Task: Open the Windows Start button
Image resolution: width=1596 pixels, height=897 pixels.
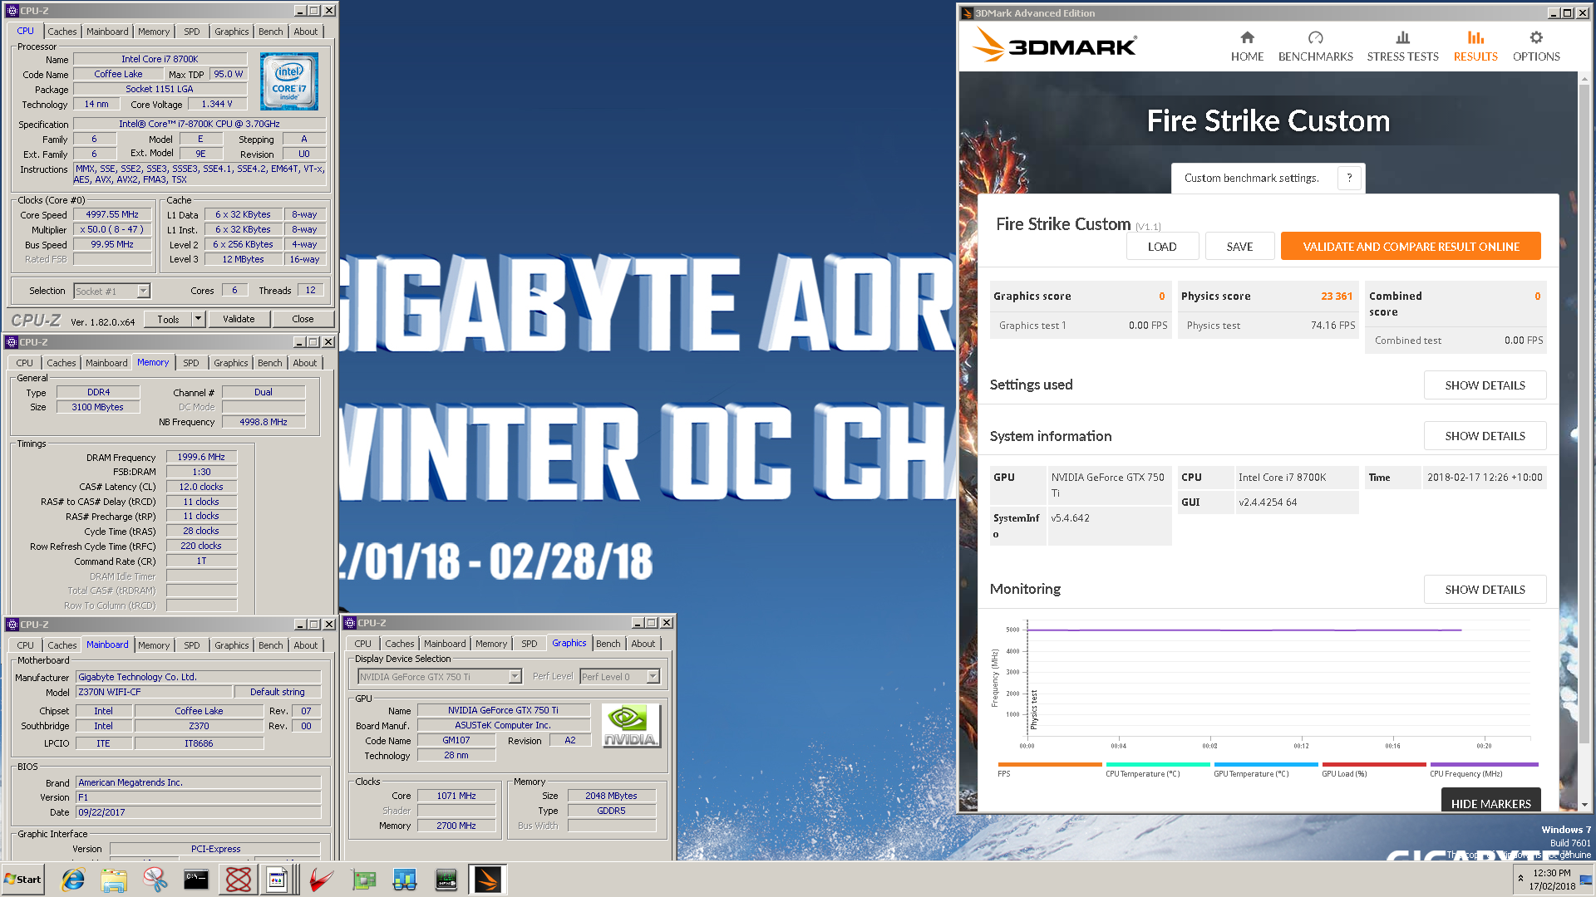Action: tap(22, 880)
